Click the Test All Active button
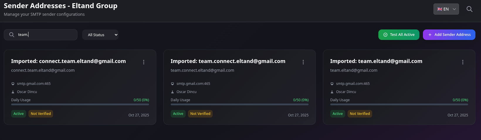The image size is (481, 140). click(x=399, y=35)
